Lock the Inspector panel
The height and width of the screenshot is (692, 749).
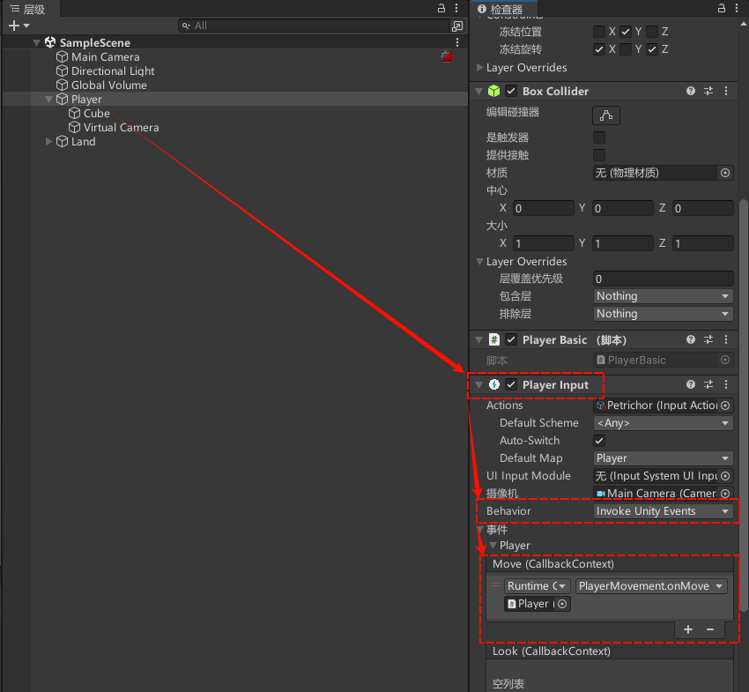click(722, 8)
